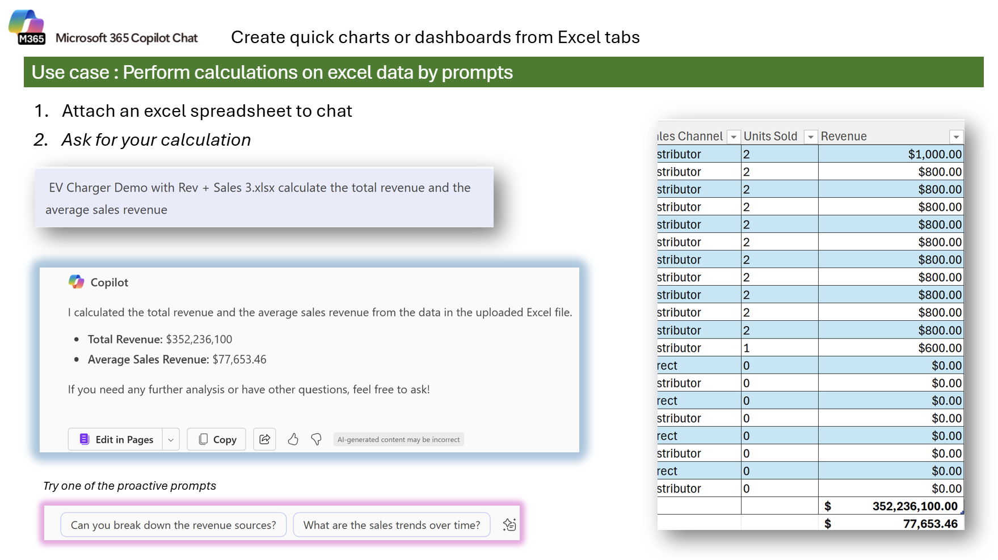Open the Sales Channel filter dropdown

coord(734,136)
